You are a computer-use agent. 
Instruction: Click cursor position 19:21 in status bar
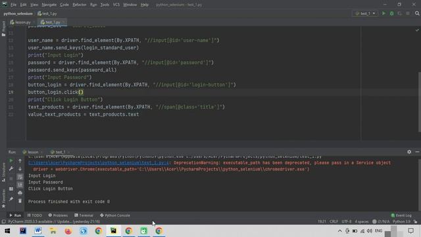click(x=322, y=222)
